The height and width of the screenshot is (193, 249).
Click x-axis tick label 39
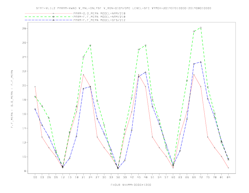click(125, 177)
